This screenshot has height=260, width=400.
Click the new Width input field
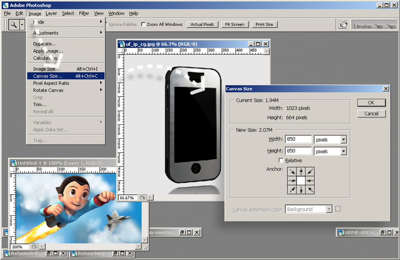click(298, 139)
